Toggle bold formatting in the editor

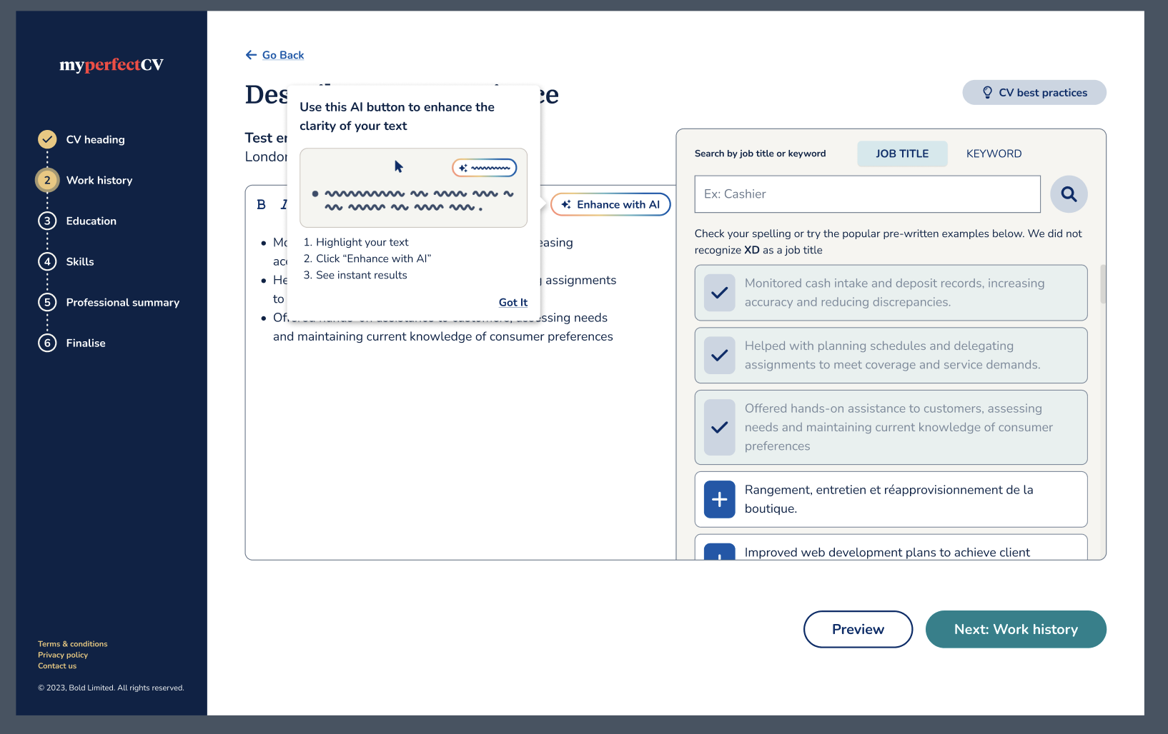coord(262,205)
